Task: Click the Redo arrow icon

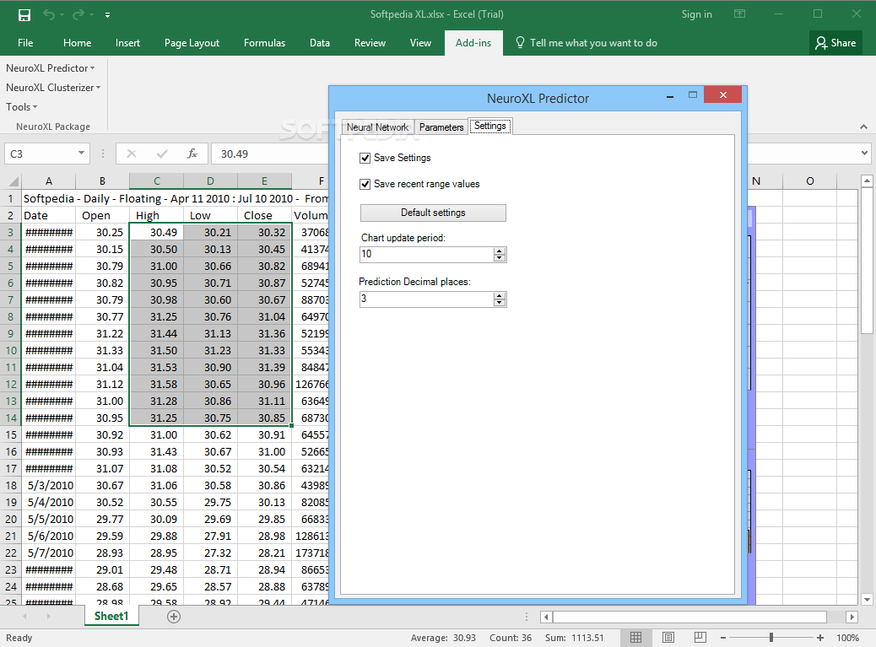Action: [78, 14]
